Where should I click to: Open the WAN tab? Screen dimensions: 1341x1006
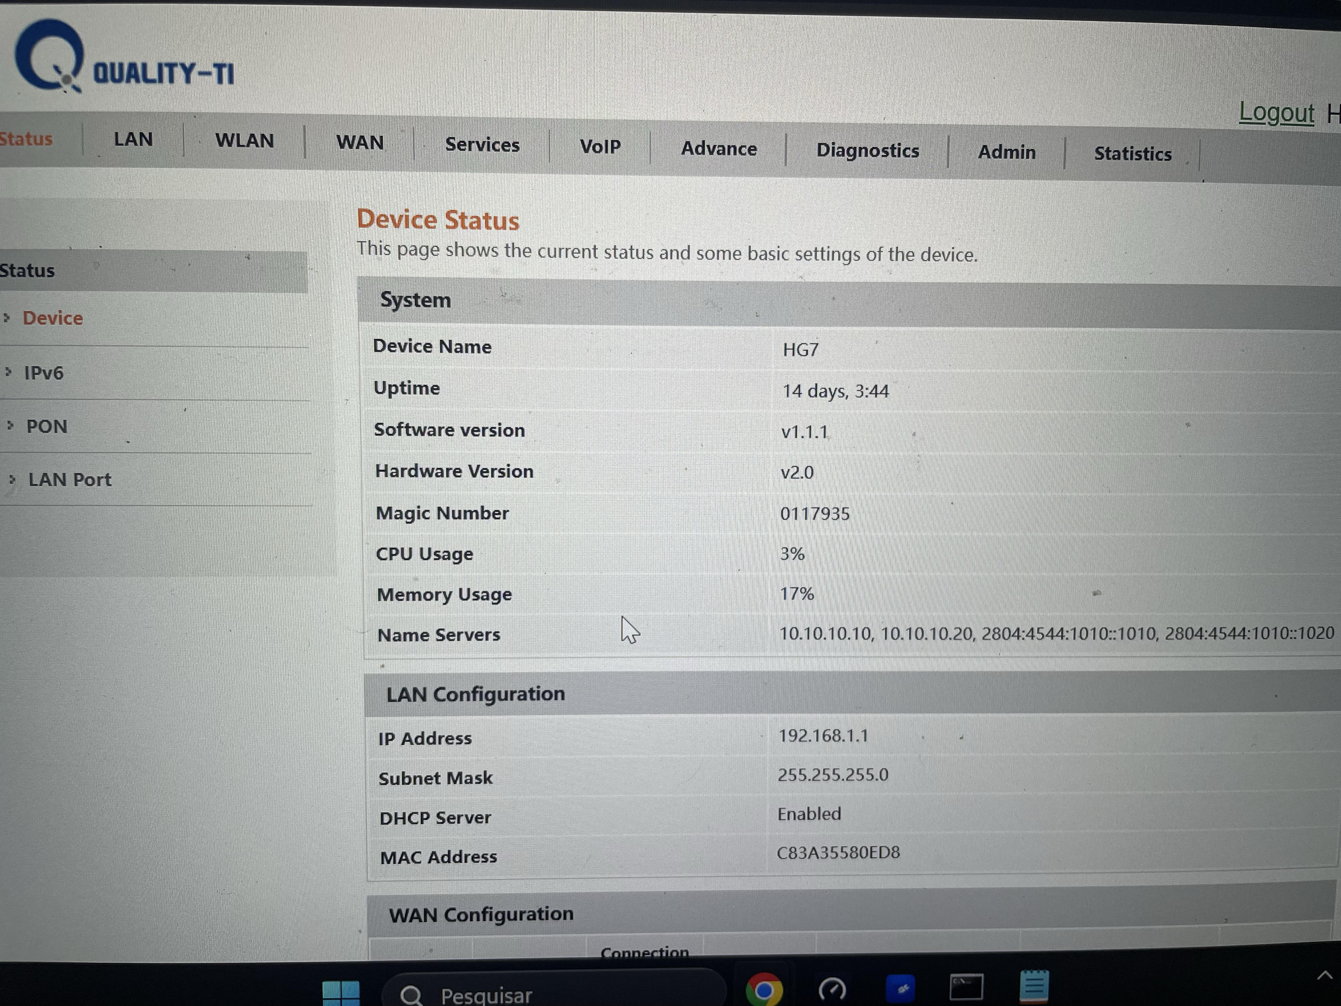point(360,142)
